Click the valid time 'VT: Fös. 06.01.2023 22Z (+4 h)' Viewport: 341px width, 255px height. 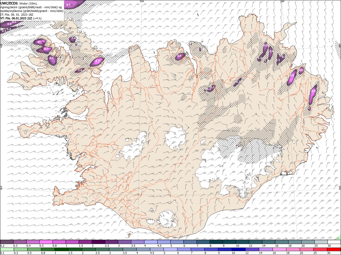pos(21,18)
